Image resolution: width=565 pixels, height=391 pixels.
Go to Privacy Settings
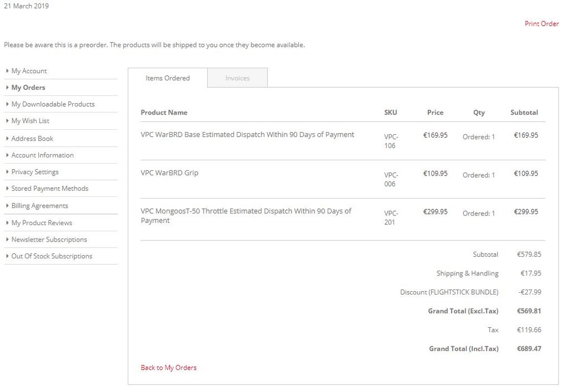[x=35, y=172]
